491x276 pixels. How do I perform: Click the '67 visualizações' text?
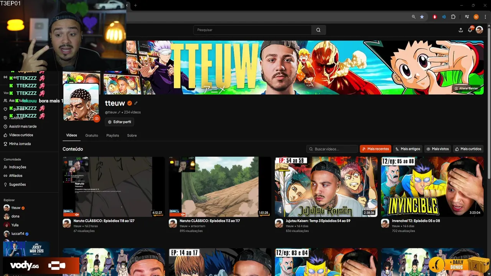pyautogui.click(x=84, y=231)
